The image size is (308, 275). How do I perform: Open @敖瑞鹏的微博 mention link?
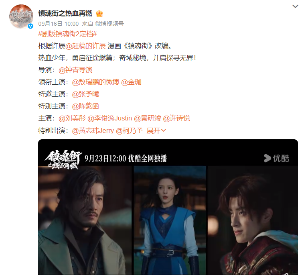coord(95,82)
